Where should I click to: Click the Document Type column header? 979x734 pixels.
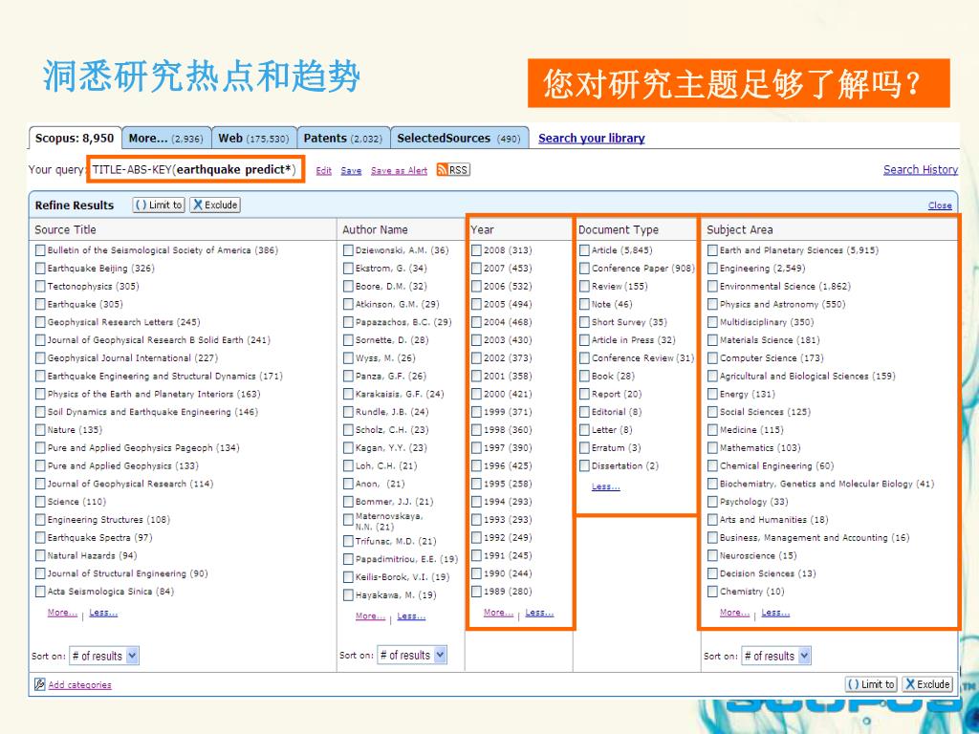pos(619,229)
